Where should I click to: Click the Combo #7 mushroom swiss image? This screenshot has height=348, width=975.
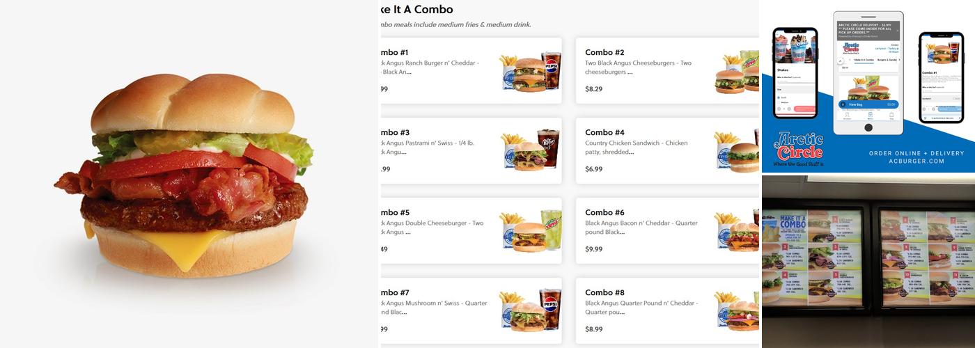click(x=531, y=310)
